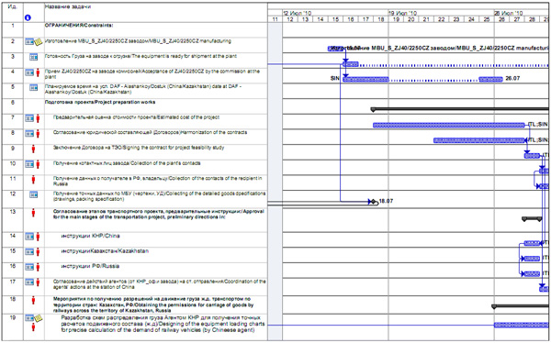
Task: Select row number 17 in the ID column
Action: click(x=13, y=282)
